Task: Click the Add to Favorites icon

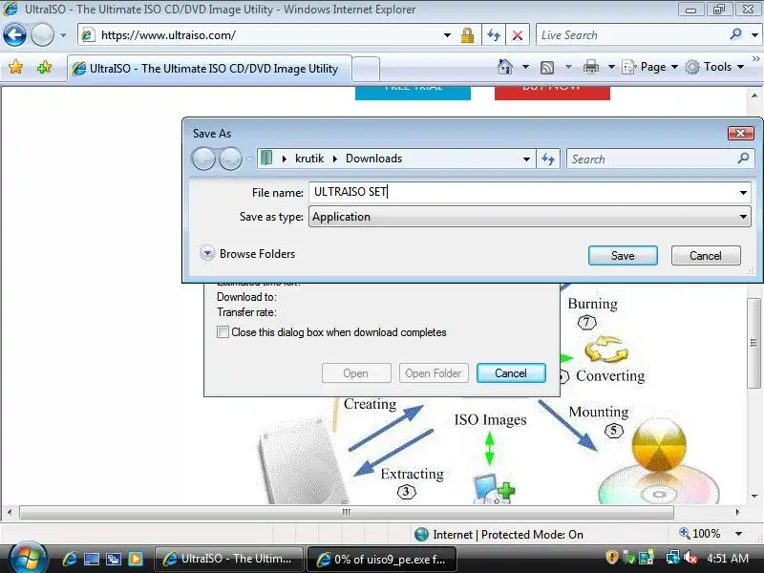Action: [44, 67]
